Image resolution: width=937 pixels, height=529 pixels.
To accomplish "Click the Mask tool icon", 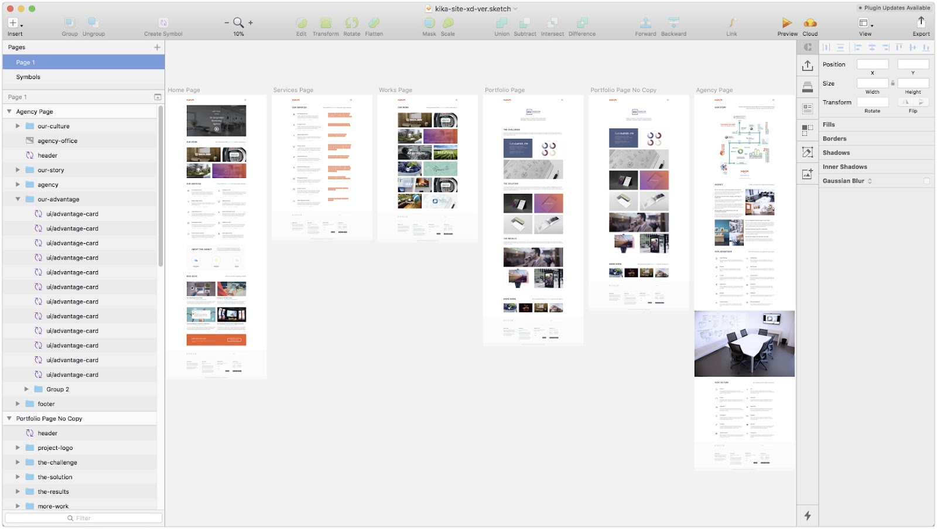I will [x=429, y=23].
